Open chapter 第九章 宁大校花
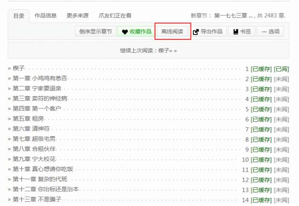Screen dimensions: 299x206 coord(34,159)
